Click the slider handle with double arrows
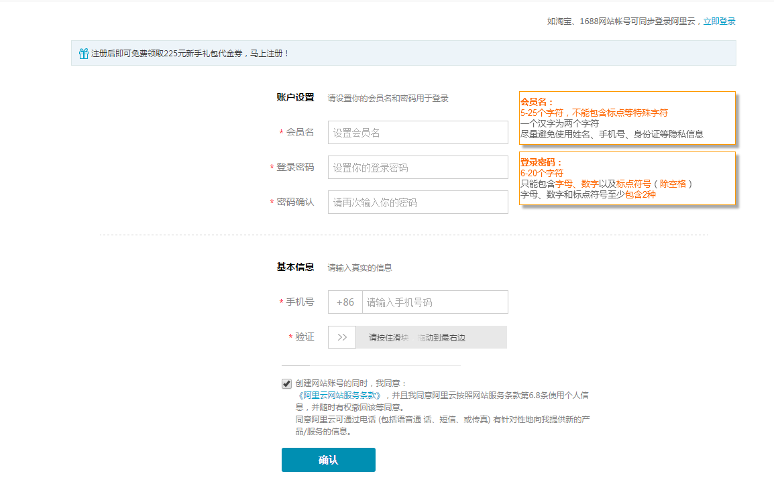 click(342, 337)
